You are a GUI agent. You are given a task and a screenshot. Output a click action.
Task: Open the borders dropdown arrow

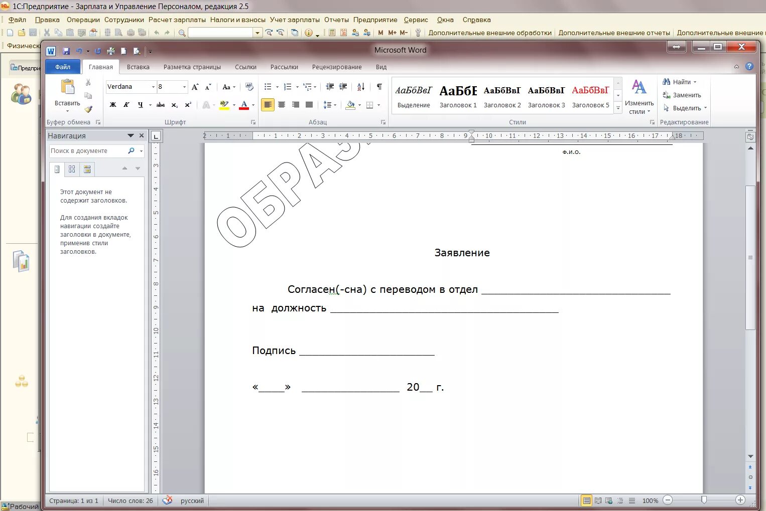pos(378,105)
